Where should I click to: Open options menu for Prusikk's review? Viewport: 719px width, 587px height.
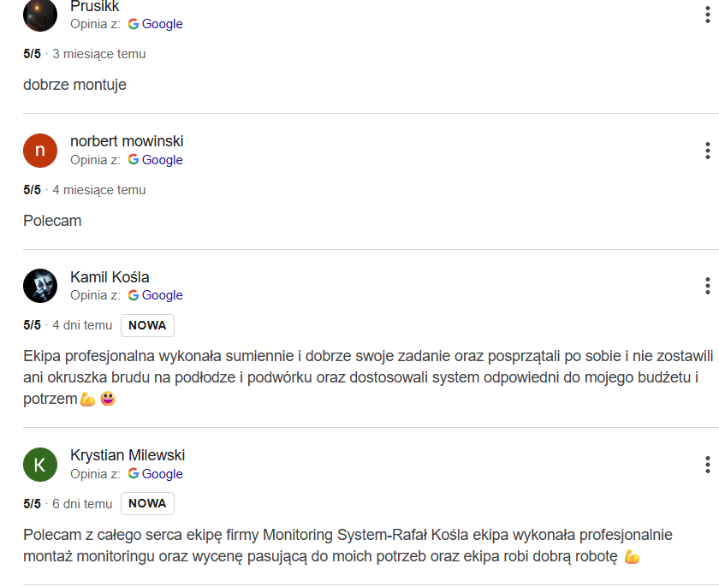(707, 15)
